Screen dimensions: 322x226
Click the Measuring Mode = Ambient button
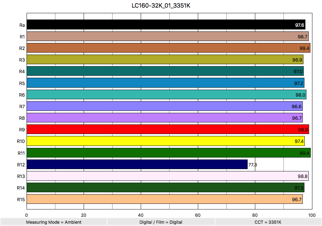(54, 222)
